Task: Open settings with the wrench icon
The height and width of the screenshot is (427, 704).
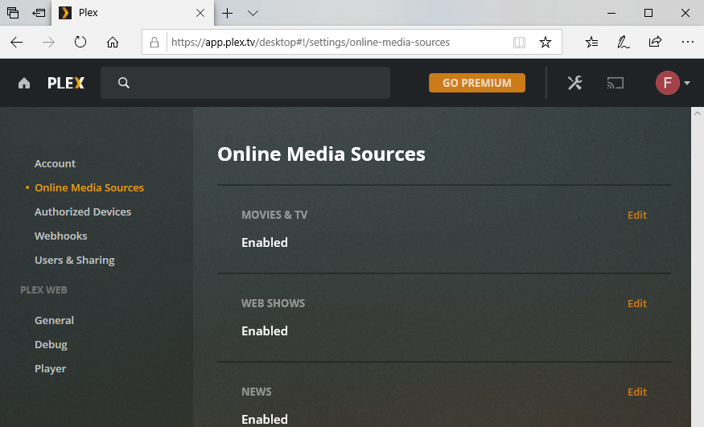Action: click(574, 83)
